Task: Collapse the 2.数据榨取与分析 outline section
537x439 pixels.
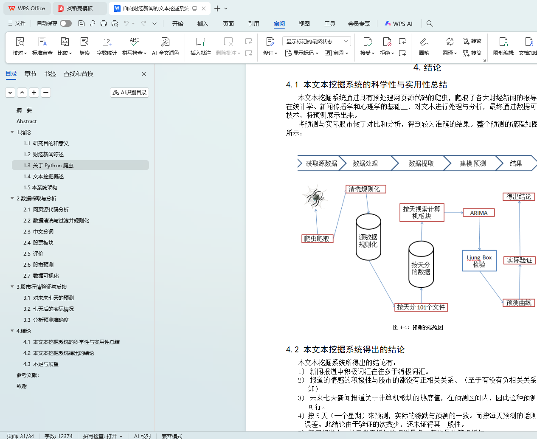Action: pos(12,198)
